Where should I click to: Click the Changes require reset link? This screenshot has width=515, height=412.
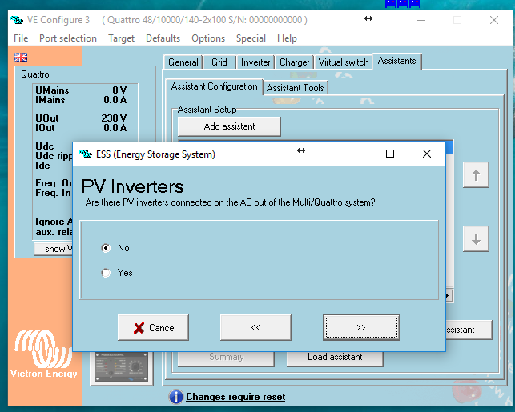235,397
